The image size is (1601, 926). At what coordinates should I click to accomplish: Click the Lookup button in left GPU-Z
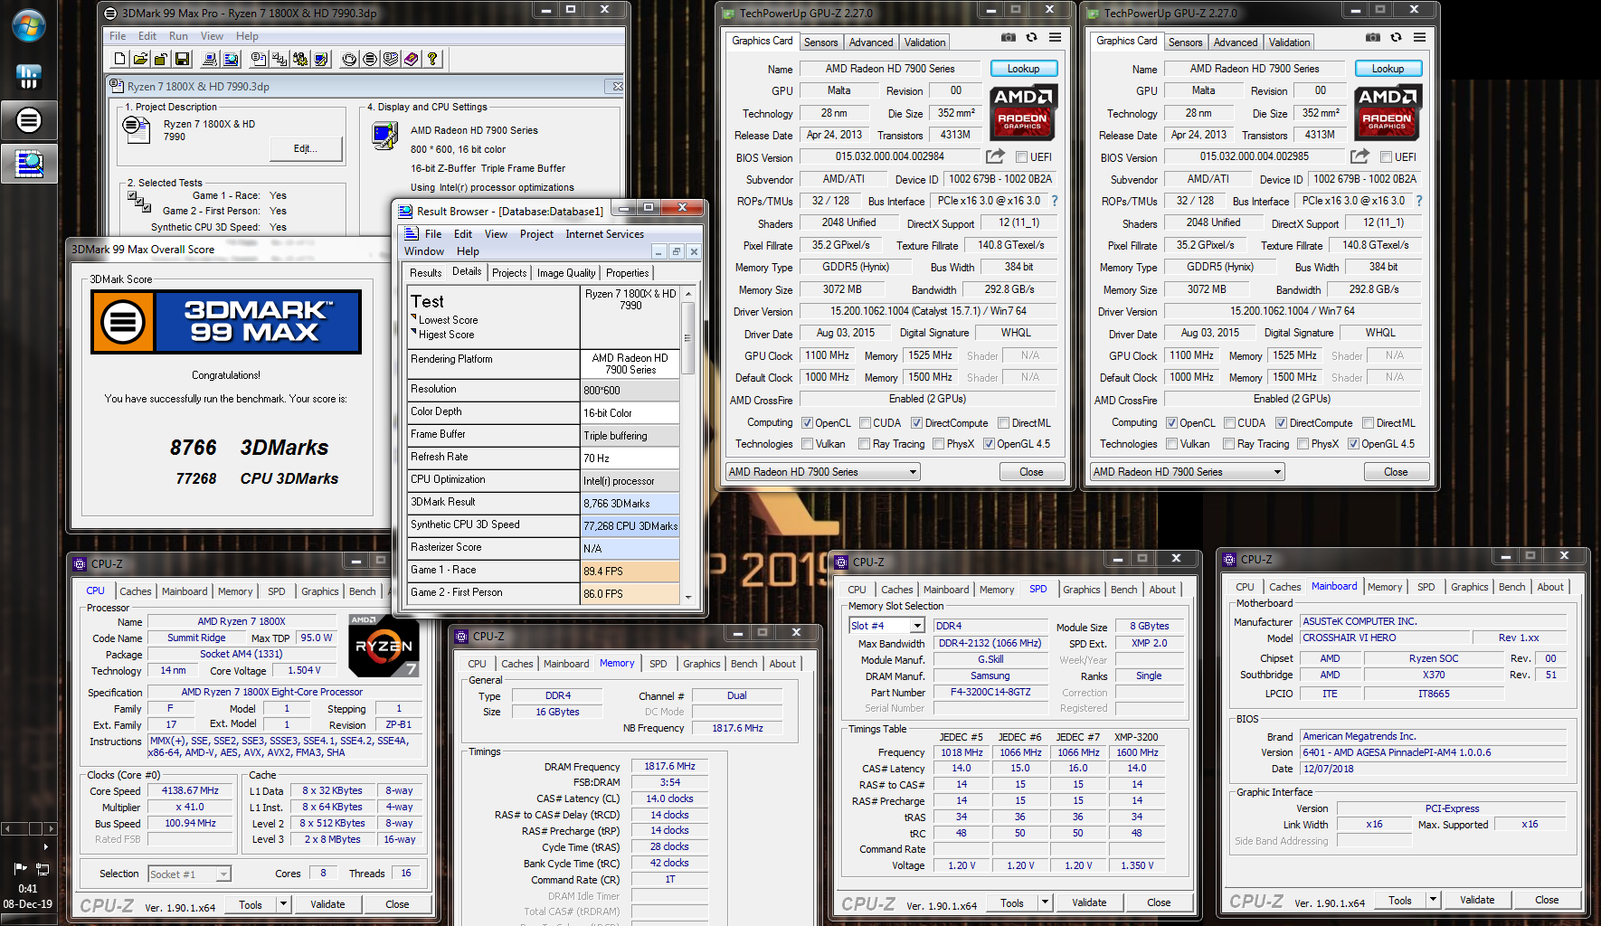(1023, 69)
